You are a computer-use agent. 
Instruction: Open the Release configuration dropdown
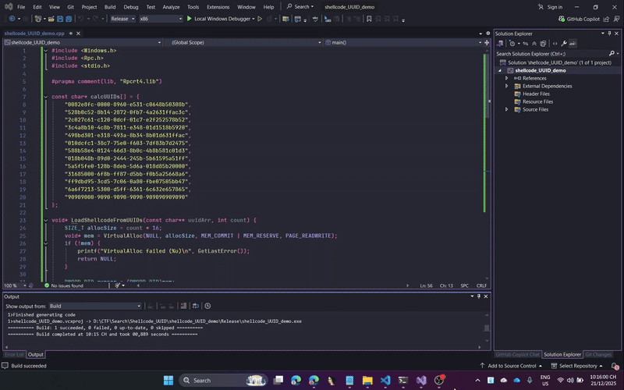pos(122,18)
